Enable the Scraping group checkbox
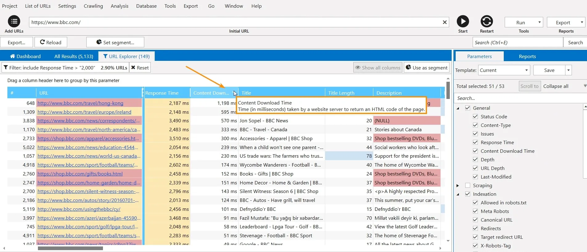 click(468, 185)
